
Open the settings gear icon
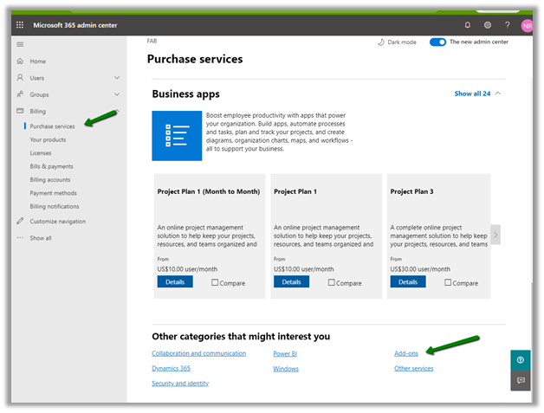click(x=488, y=25)
